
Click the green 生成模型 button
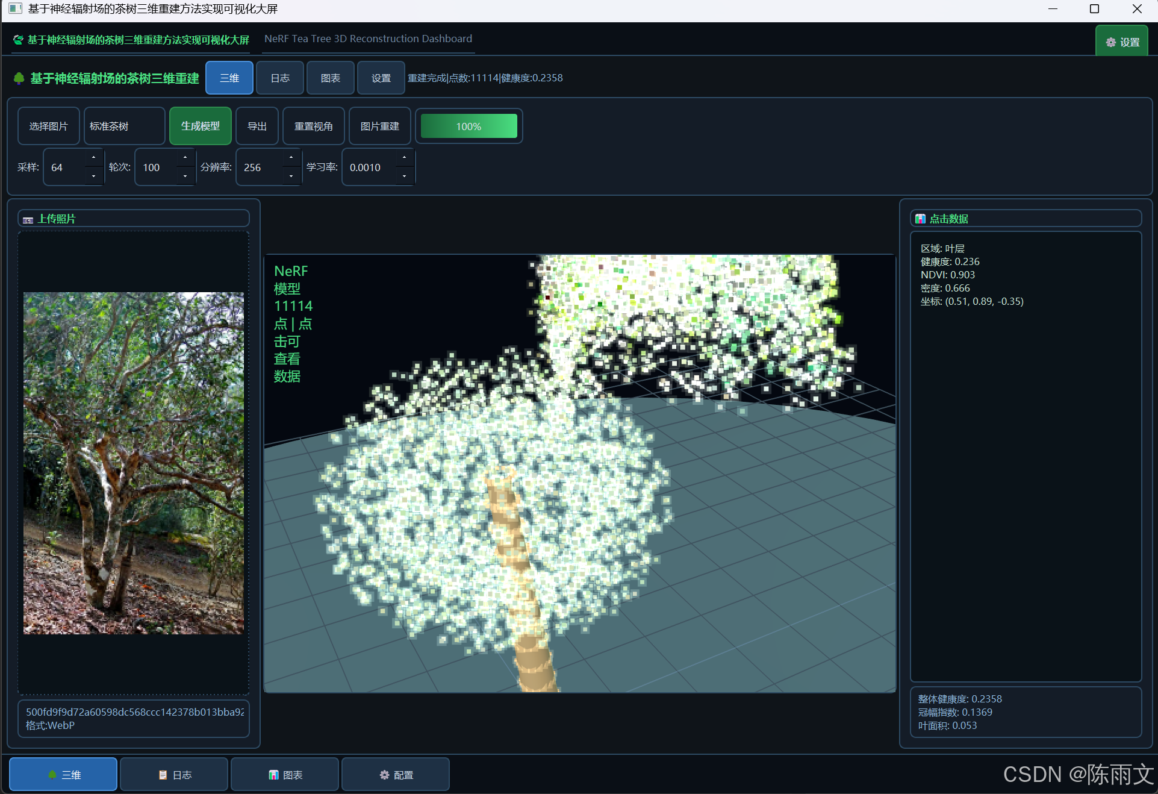tap(201, 126)
